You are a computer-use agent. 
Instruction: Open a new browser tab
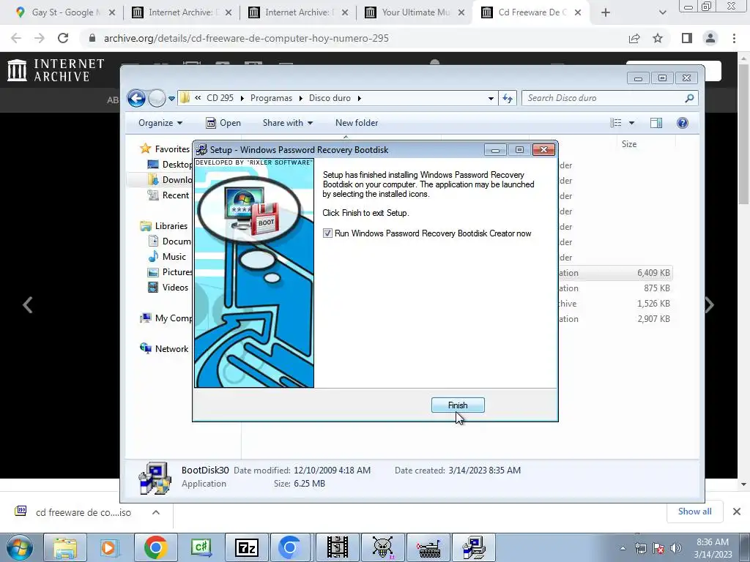pyautogui.click(x=606, y=12)
